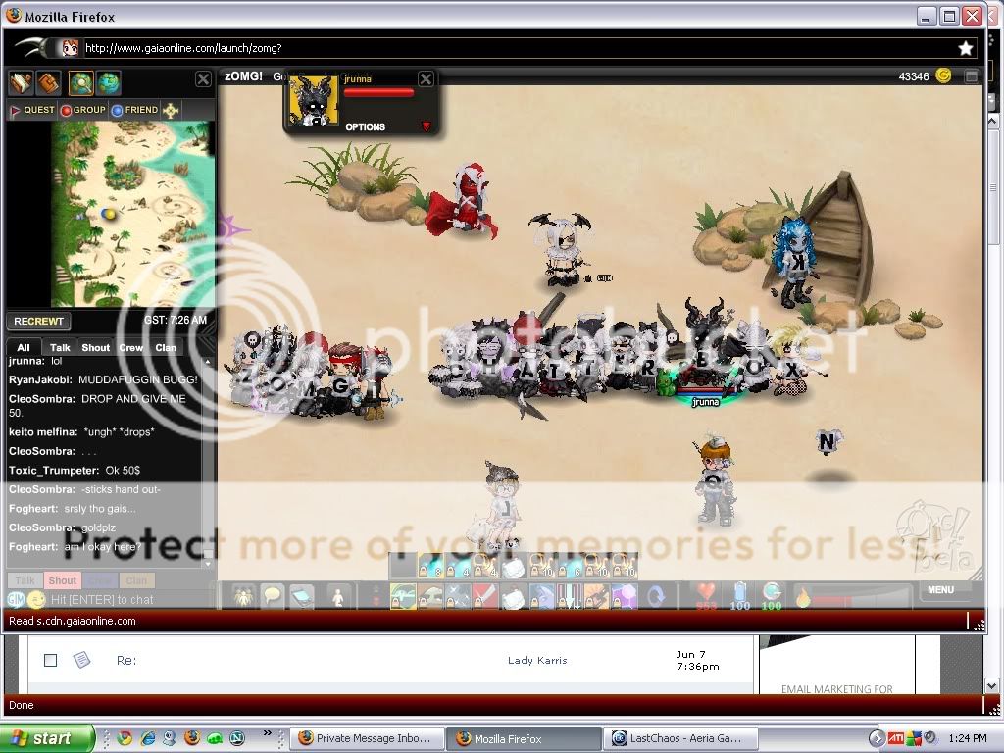
Task: Click the chat input field
Action: coord(118,599)
